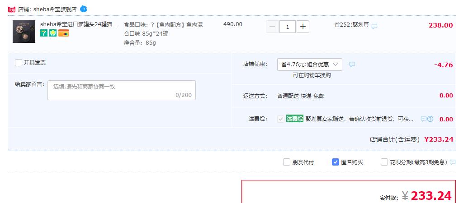Screen dimensions: 468x203
Task: Decrease quantity with the minus button
Action: coord(272,27)
